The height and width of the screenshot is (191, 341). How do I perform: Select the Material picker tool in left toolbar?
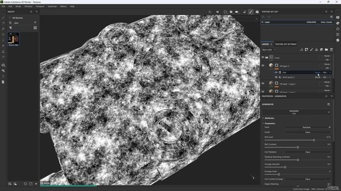point(3,57)
